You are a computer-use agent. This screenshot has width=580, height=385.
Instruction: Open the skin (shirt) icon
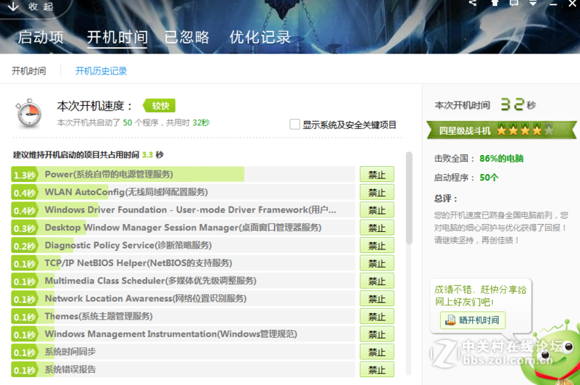[x=494, y=3]
